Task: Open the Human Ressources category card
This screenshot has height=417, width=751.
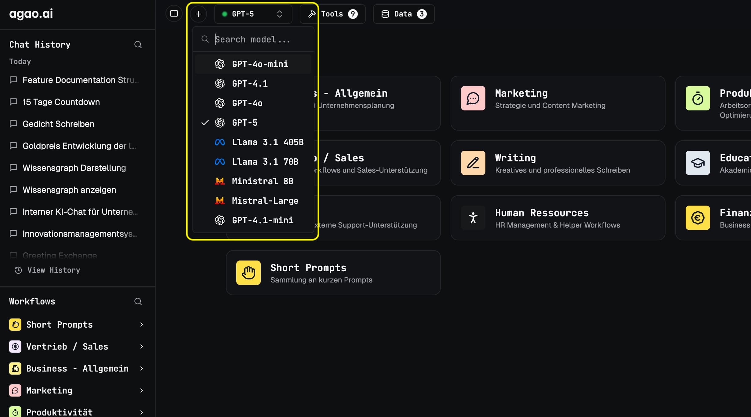Action: pos(558,218)
